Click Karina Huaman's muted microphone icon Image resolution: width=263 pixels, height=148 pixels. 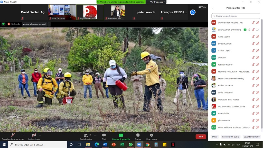(x=253, y=86)
